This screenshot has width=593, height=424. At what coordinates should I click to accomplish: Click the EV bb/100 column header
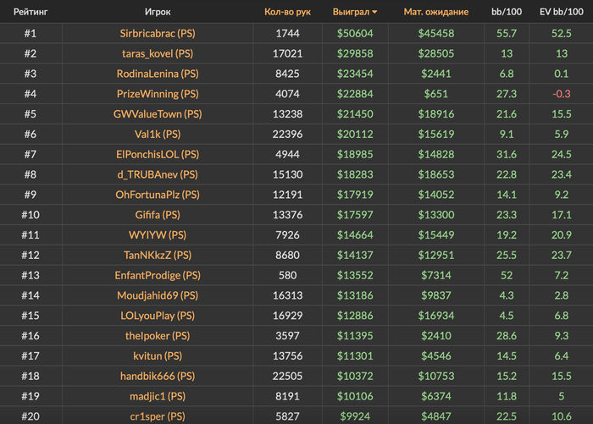click(x=562, y=12)
